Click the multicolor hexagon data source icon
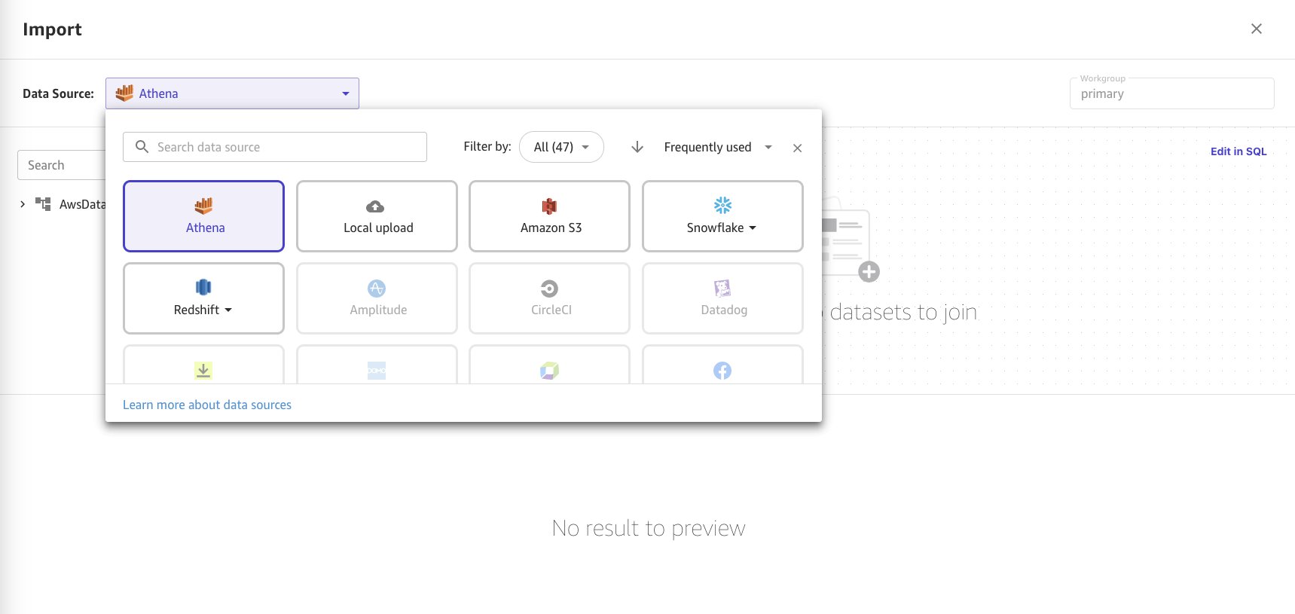Viewport: 1295px width, 614px height. tap(549, 371)
